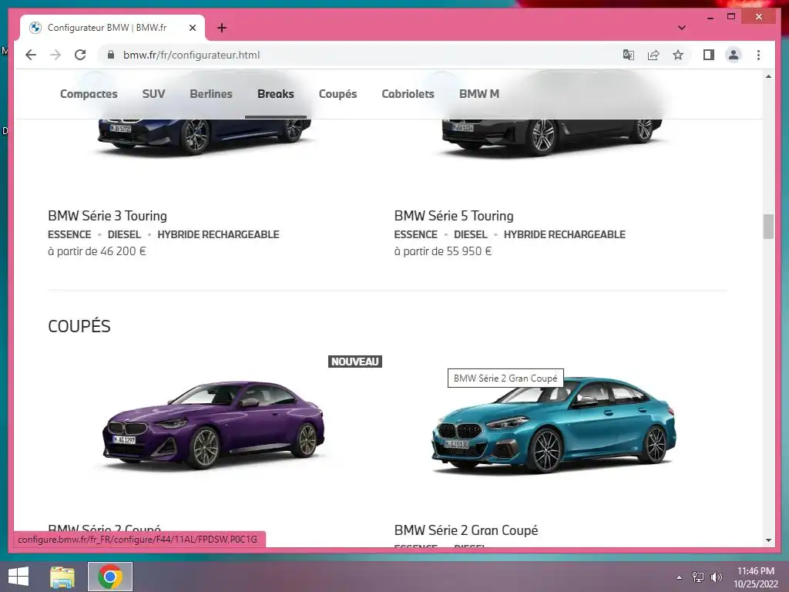This screenshot has height=592, width=789.
Task: Open File Explorer from taskbar
Action: point(62,577)
